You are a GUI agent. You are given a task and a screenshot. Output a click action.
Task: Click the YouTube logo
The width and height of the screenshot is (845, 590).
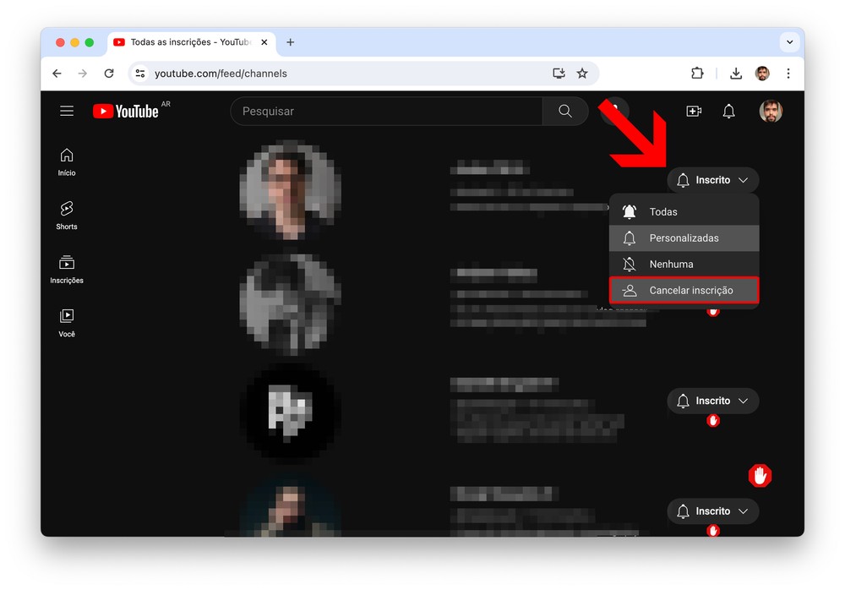pyautogui.click(x=126, y=112)
